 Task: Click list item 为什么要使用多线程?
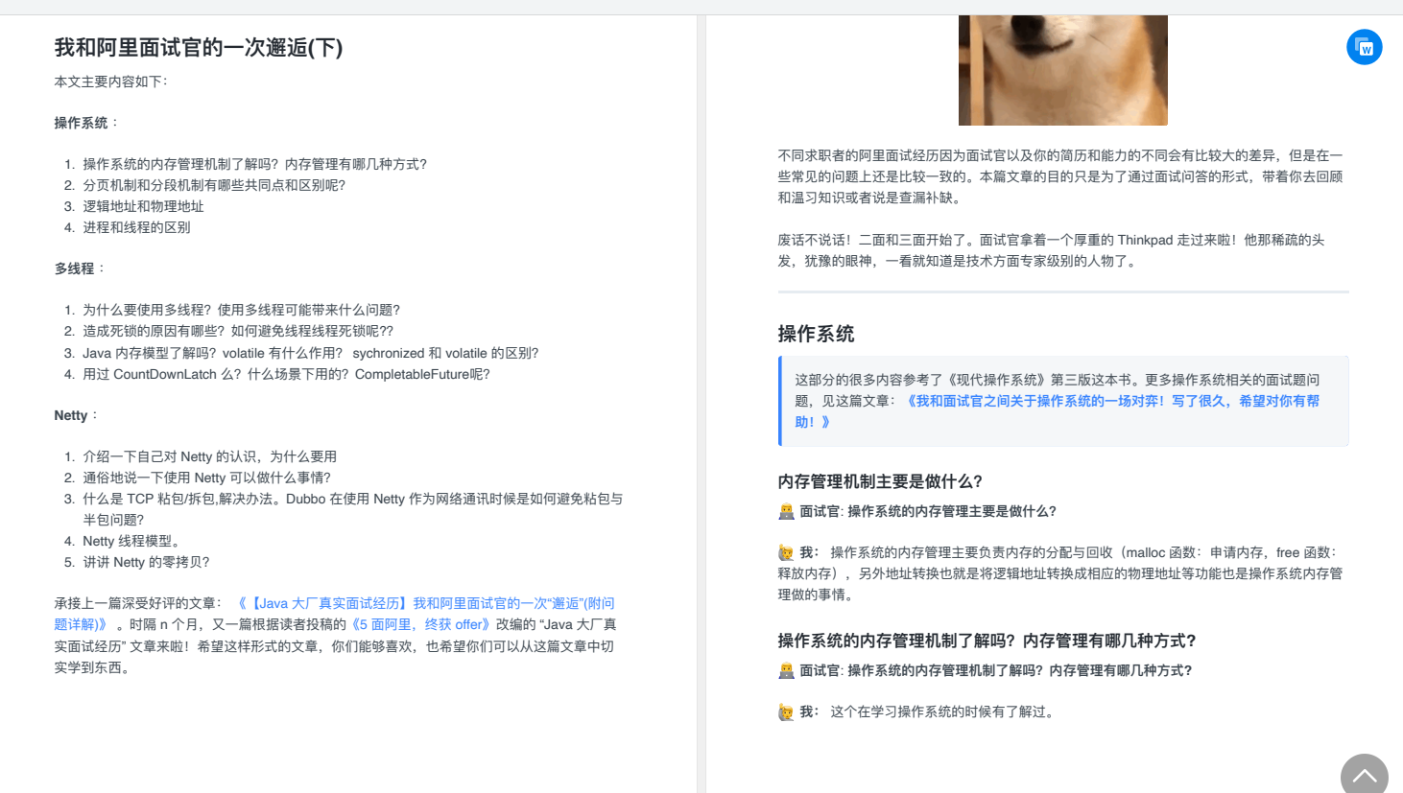coord(241,310)
